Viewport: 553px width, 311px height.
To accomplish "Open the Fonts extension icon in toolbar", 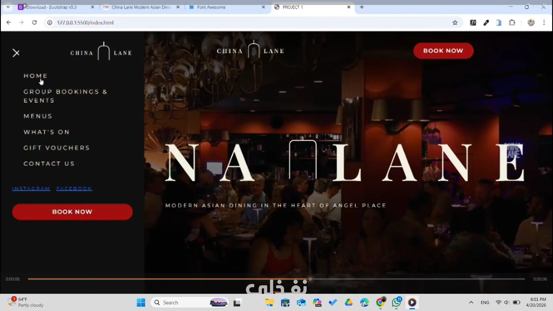I will [473, 22].
